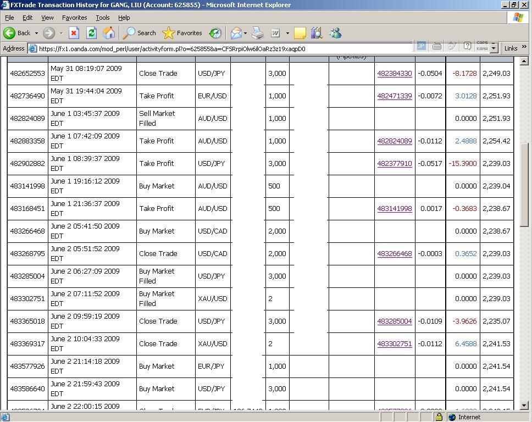Click the profit value 6.4588
Image resolution: width=532 pixels, height=422 pixels.
[466, 343]
